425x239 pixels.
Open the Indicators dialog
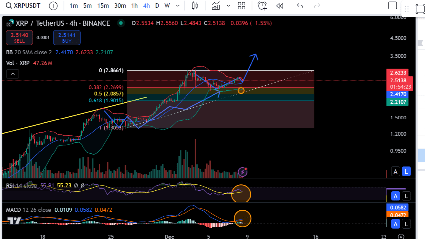216,6
